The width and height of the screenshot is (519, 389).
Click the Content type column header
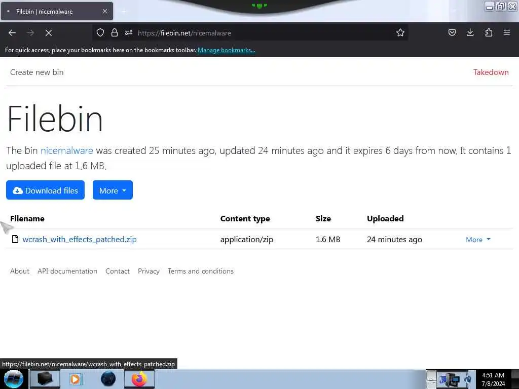pos(245,219)
